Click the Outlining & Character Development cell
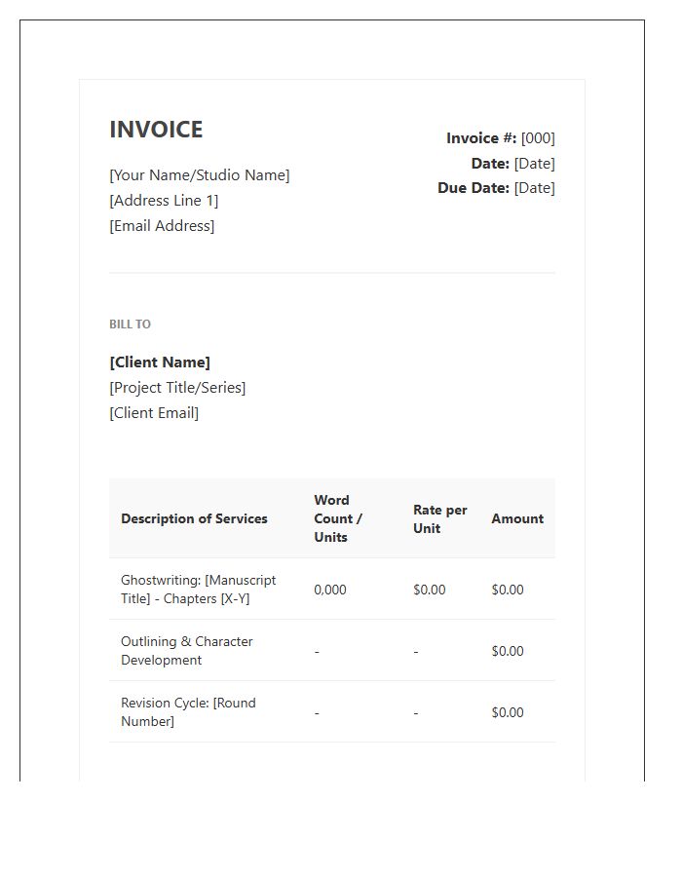Image resolution: width=682 pixels, height=877 pixels. tap(187, 651)
